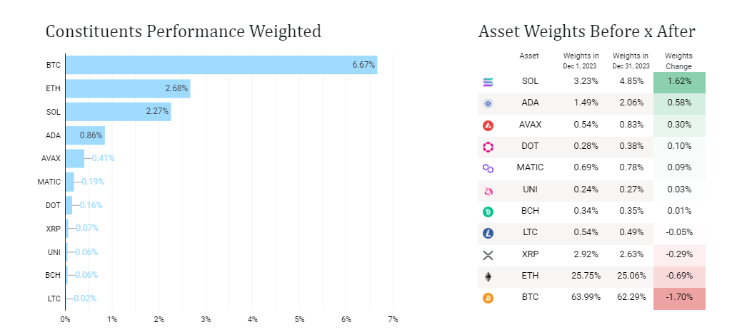Click the SOL 2.27% chart bar

click(x=118, y=111)
